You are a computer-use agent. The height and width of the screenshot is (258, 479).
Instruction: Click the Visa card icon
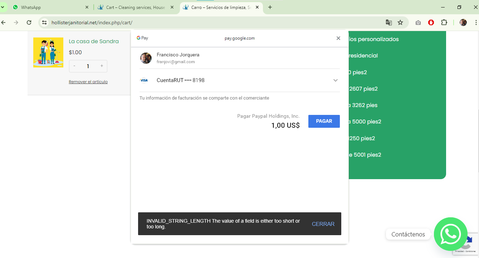coord(144,80)
